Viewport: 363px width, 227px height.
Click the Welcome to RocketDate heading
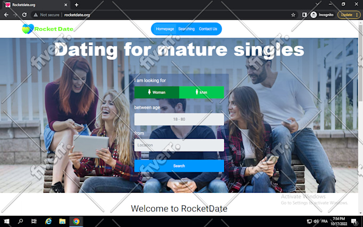[179, 208]
